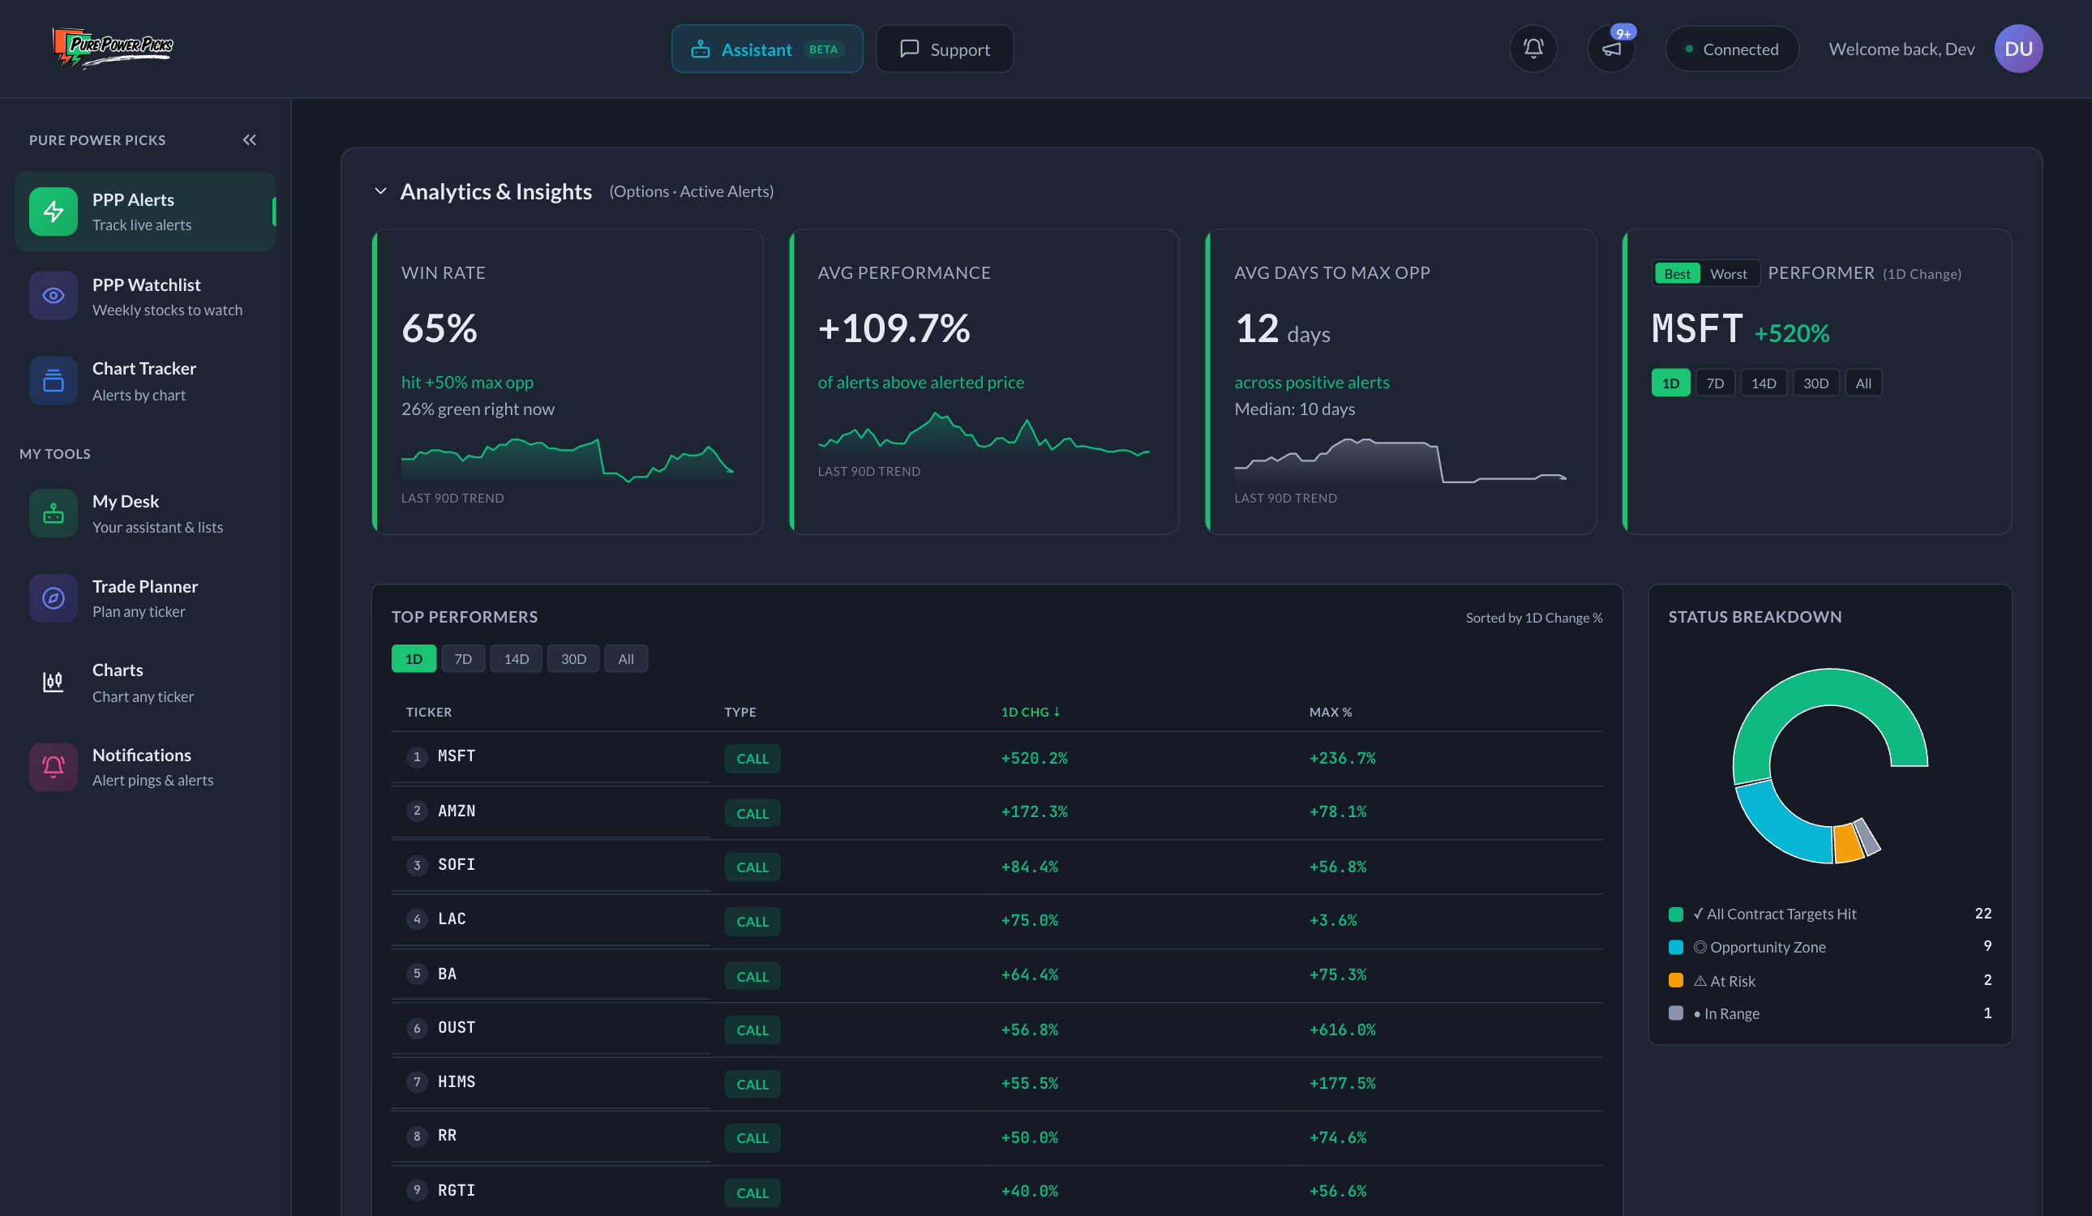Viewport: 2092px width, 1216px height.
Task: Click the LAC ticker row
Action: pyautogui.click(x=997, y=920)
